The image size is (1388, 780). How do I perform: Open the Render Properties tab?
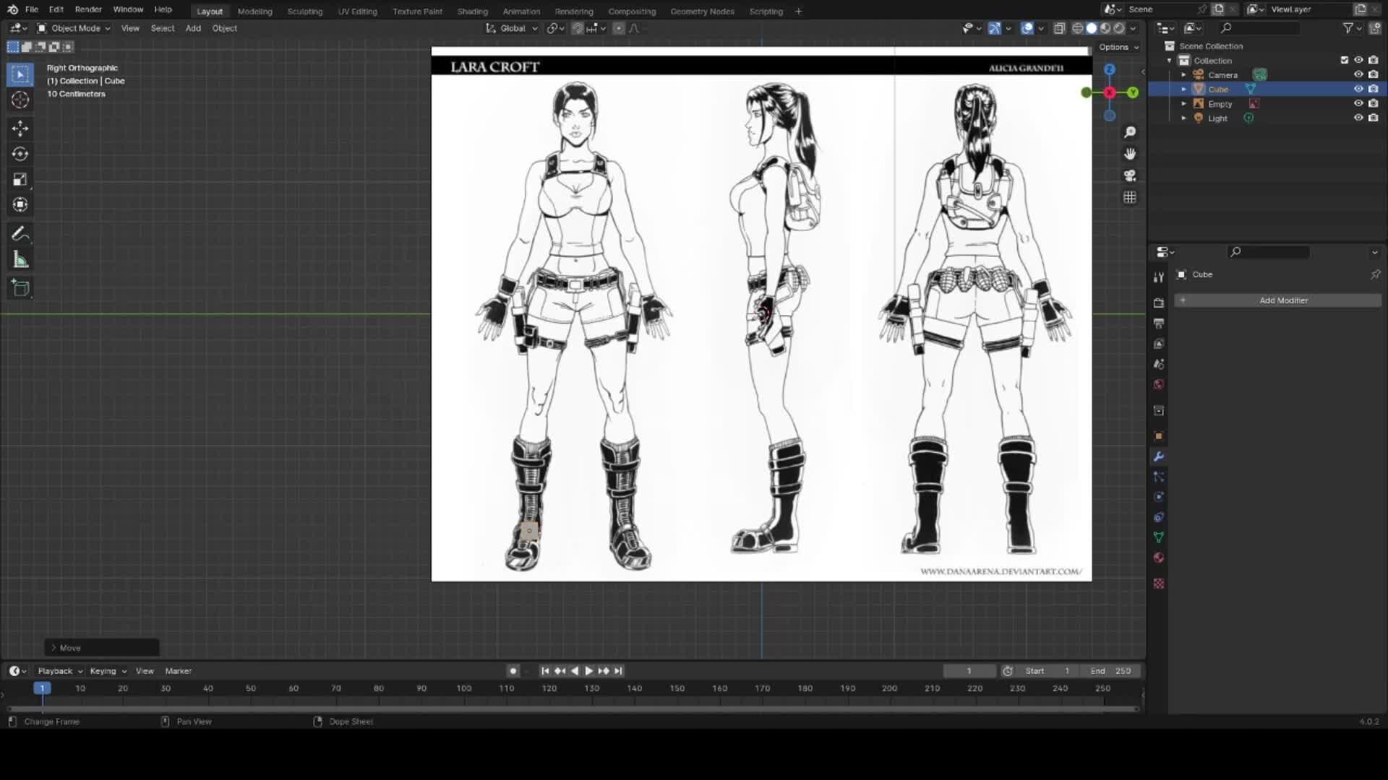[1159, 303]
